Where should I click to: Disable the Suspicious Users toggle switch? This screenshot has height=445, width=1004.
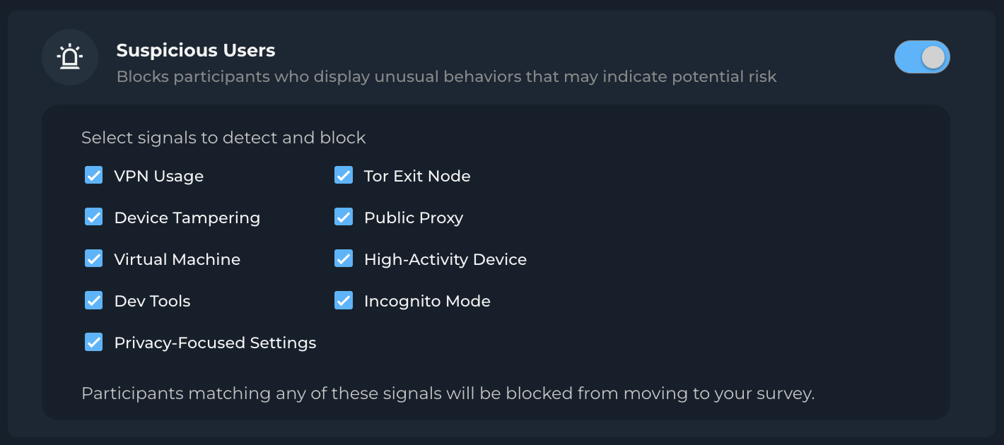[x=921, y=57]
